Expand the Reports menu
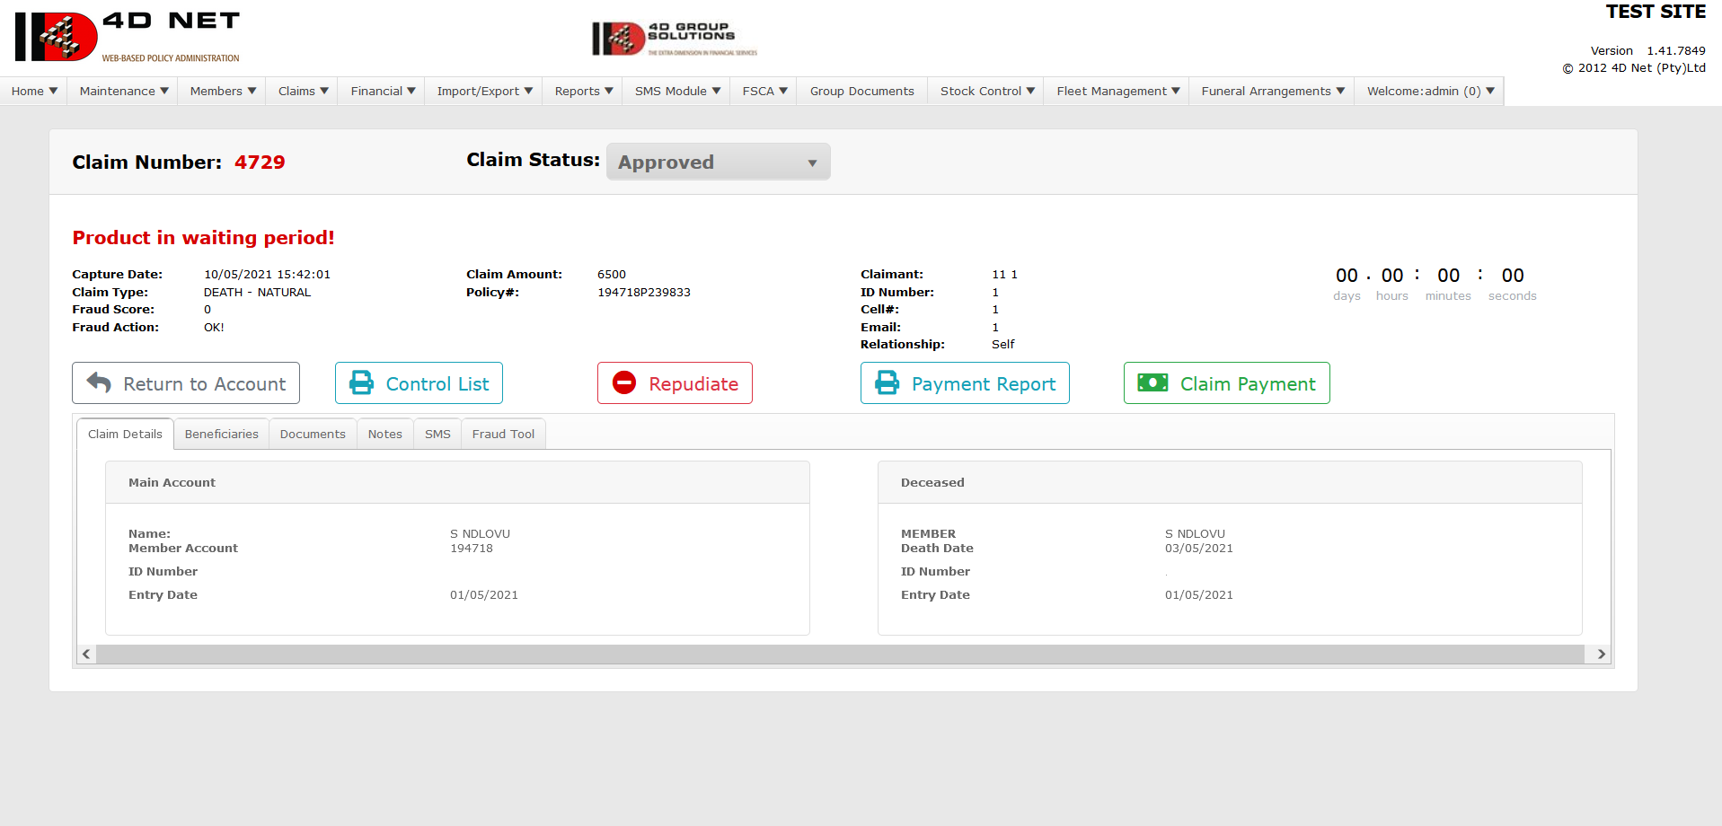 pyautogui.click(x=583, y=92)
